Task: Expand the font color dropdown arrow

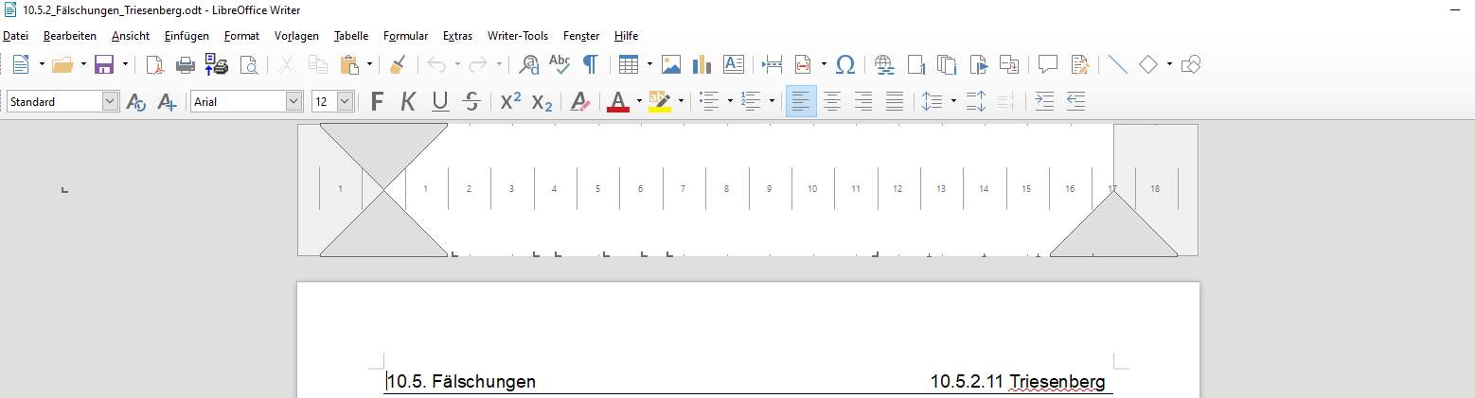Action: [639, 101]
